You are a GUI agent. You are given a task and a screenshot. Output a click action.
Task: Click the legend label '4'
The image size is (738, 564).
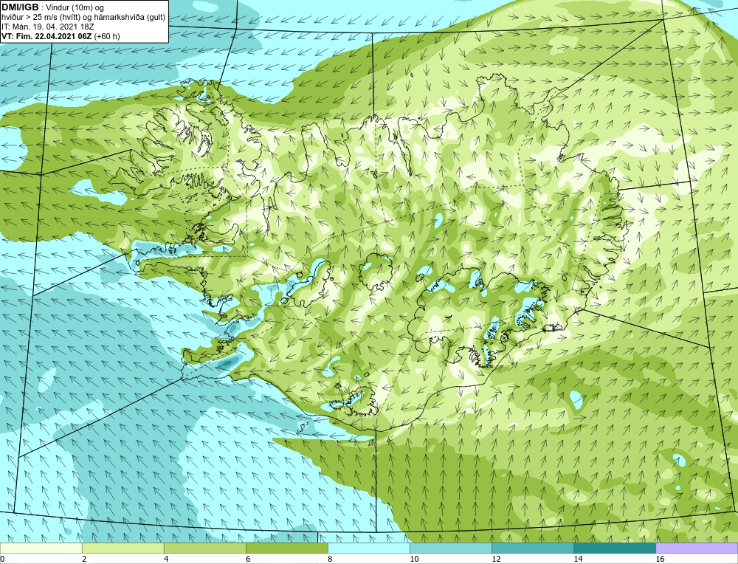(166, 559)
